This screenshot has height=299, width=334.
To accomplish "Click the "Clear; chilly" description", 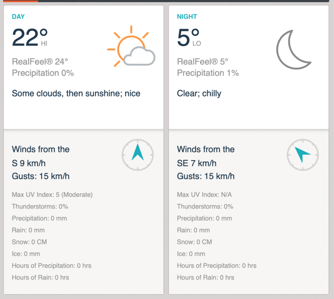I will coord(199,94).
